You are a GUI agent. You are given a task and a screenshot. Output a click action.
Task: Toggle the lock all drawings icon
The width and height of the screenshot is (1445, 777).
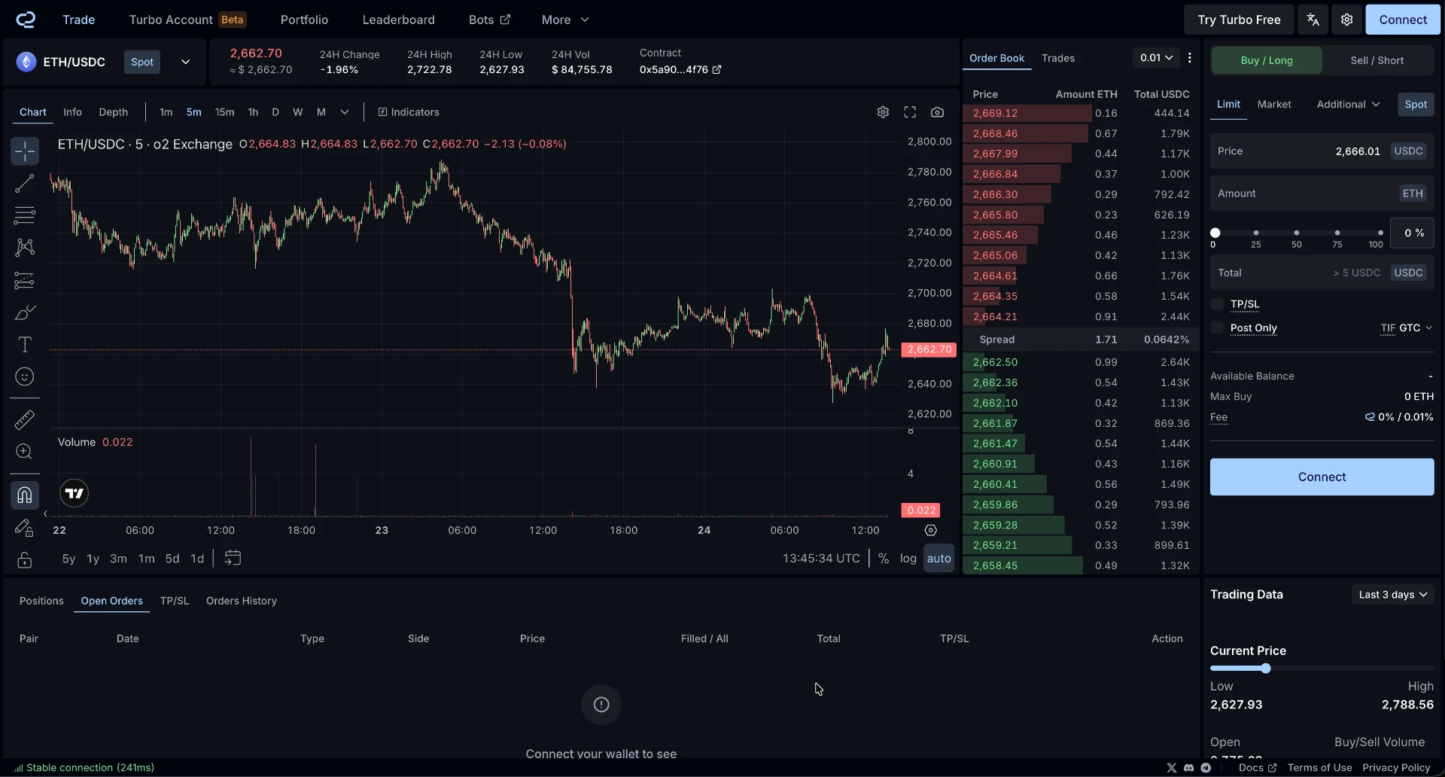25,559
